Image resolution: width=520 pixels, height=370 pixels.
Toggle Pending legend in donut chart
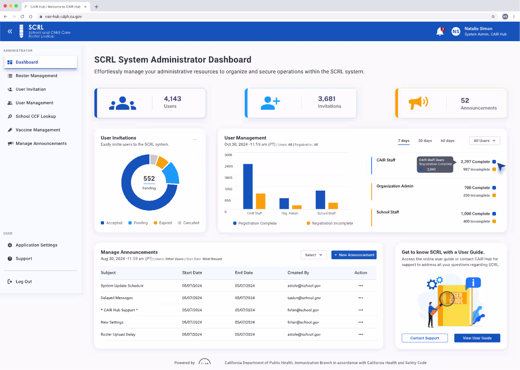click(138, 223)
